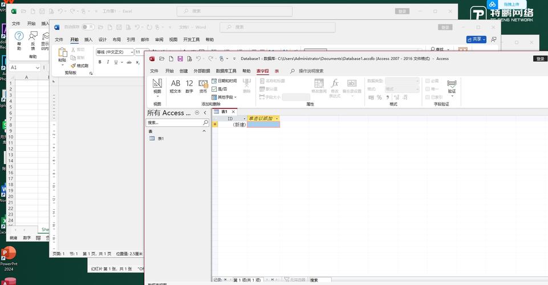Apply subscript in Word ribbon

(137, 62)
